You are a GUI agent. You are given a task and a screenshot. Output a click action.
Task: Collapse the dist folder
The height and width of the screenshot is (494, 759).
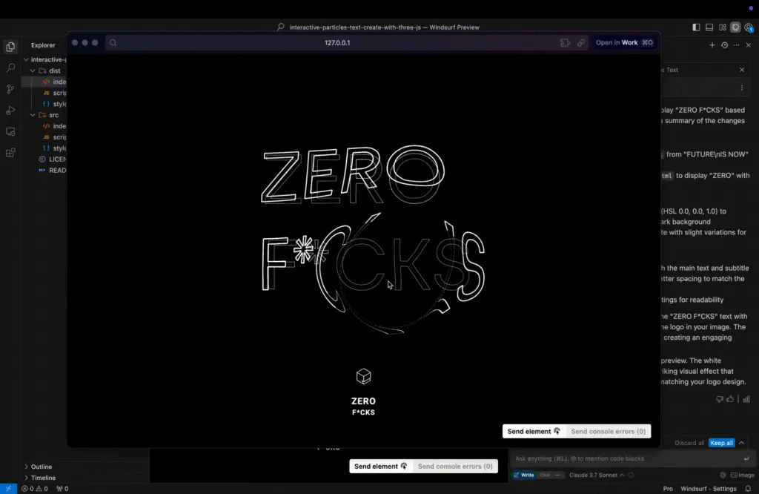33,71
